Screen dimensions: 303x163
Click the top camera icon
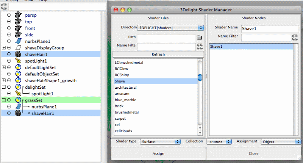[18, 22]
